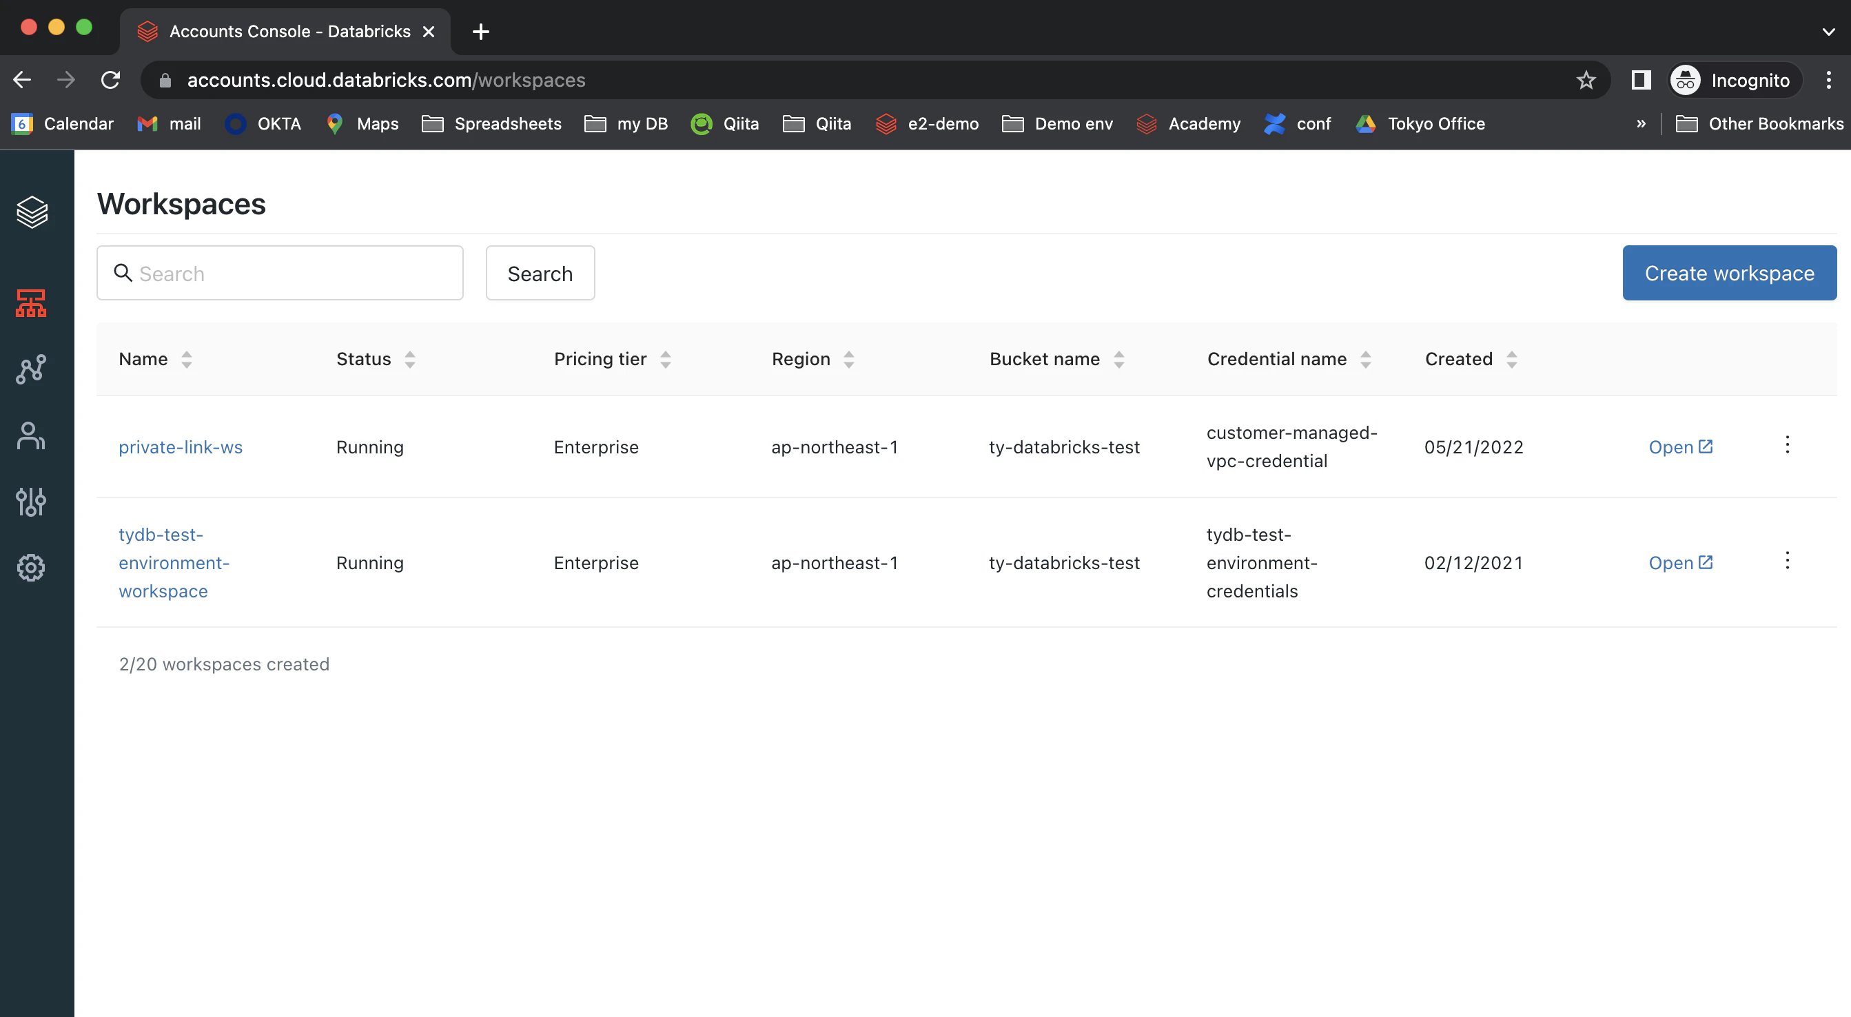Click the customer-managed-vpc-credential cell
The height and width of the screenshot is (1017, 1851).
[x=1292, y=446]
